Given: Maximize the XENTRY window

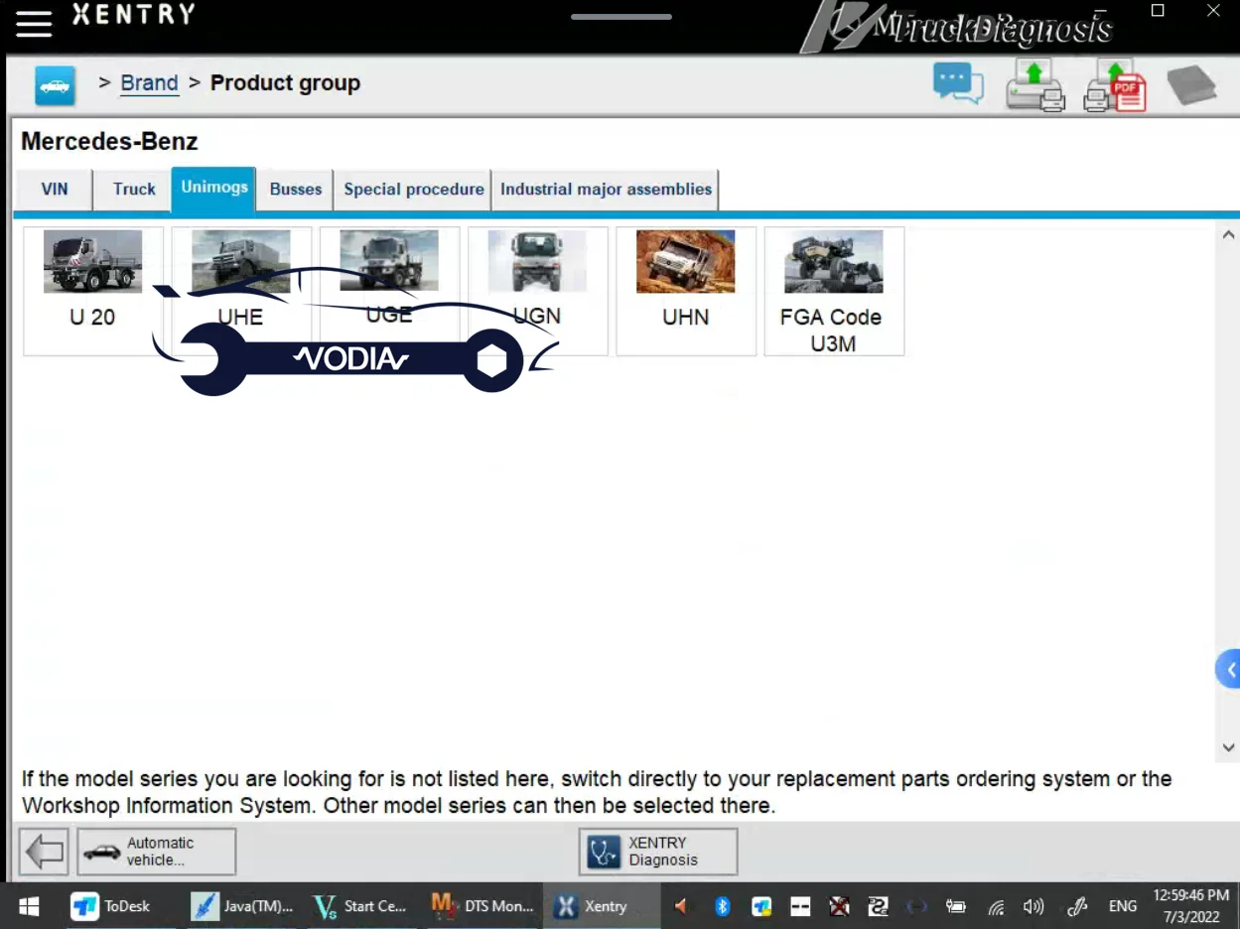Looking at the screenshot, I should [1158, 11].
